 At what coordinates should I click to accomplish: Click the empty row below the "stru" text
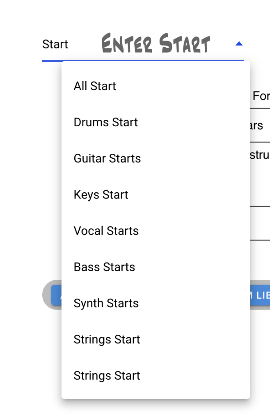tap(260, 224)
